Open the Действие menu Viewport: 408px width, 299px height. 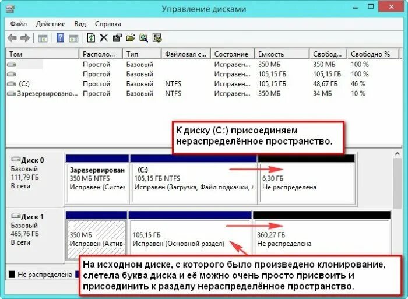tap(51, 24)
